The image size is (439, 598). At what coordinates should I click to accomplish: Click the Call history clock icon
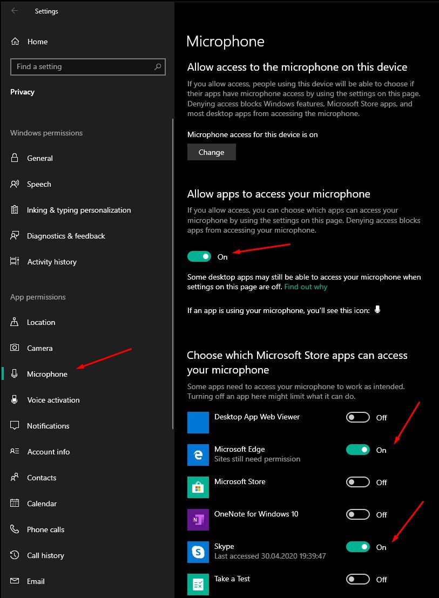coord(15,555)
